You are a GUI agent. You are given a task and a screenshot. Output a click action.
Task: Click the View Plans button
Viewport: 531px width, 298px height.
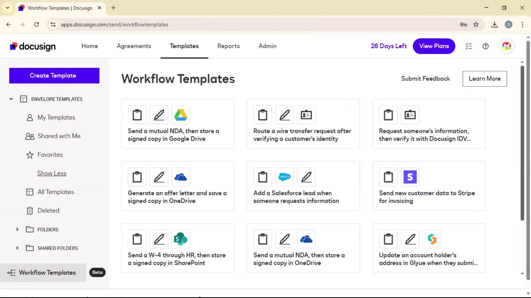click(x=434, y=46)
